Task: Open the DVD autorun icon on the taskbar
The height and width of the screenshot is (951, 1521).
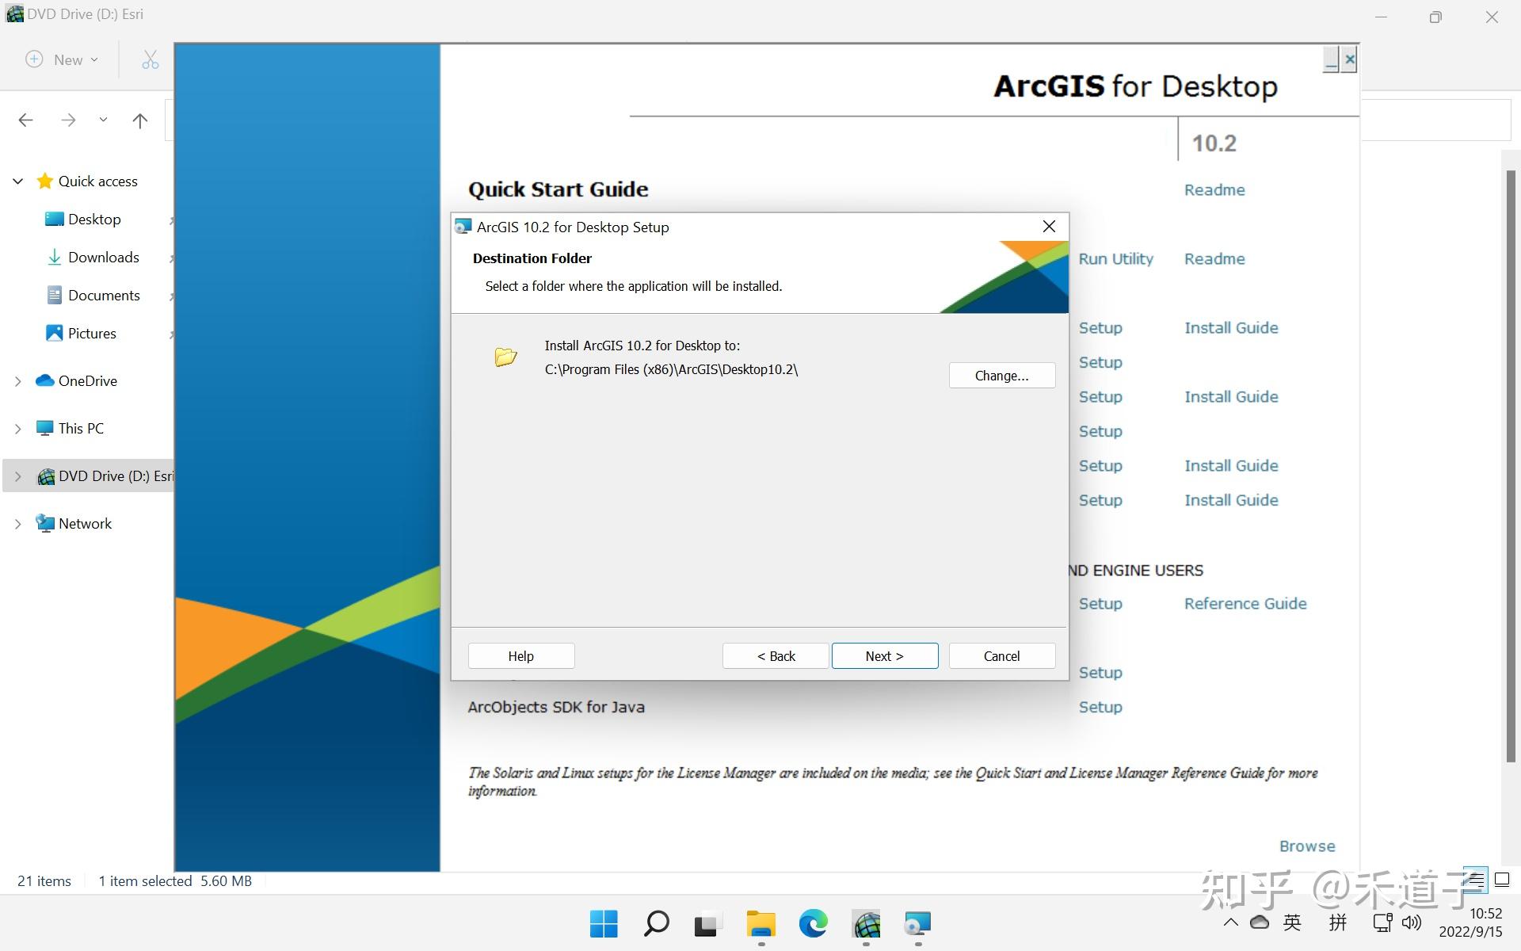Action: tap(917, 923)
